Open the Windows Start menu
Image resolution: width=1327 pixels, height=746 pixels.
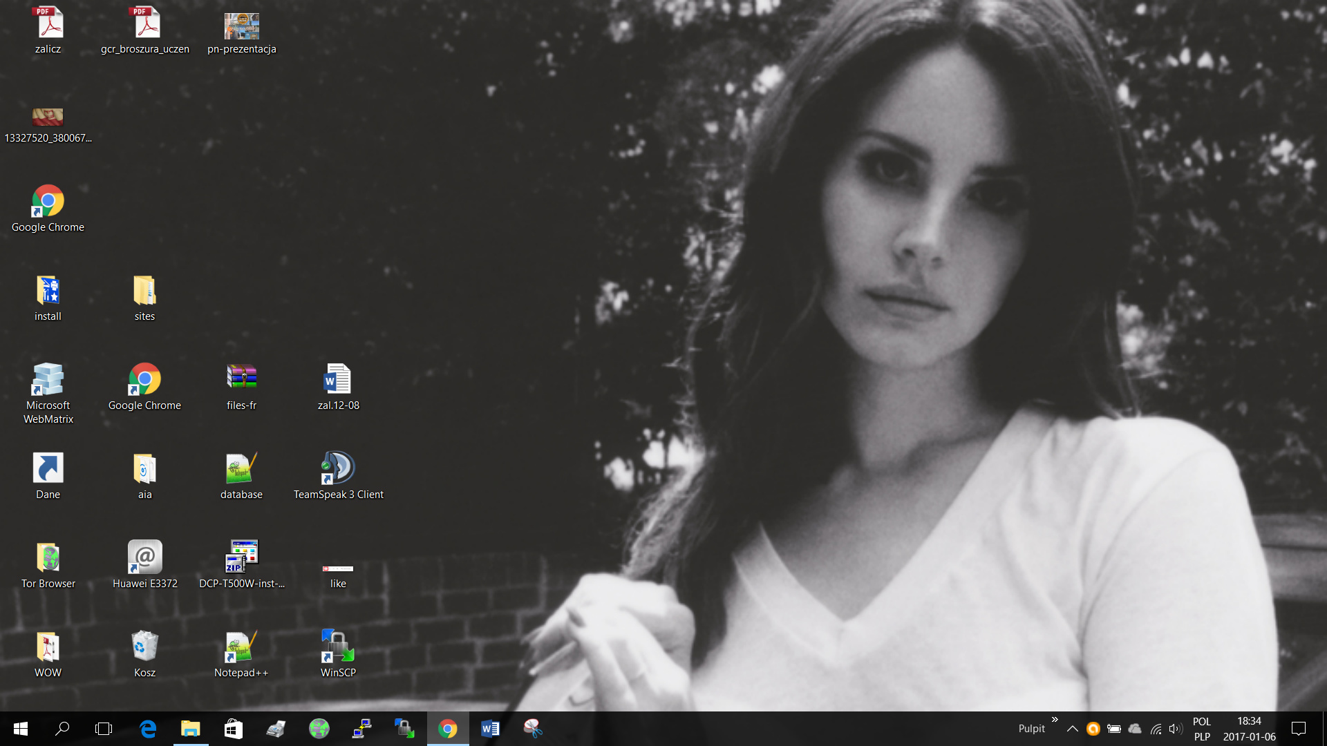tap(21, 729)
